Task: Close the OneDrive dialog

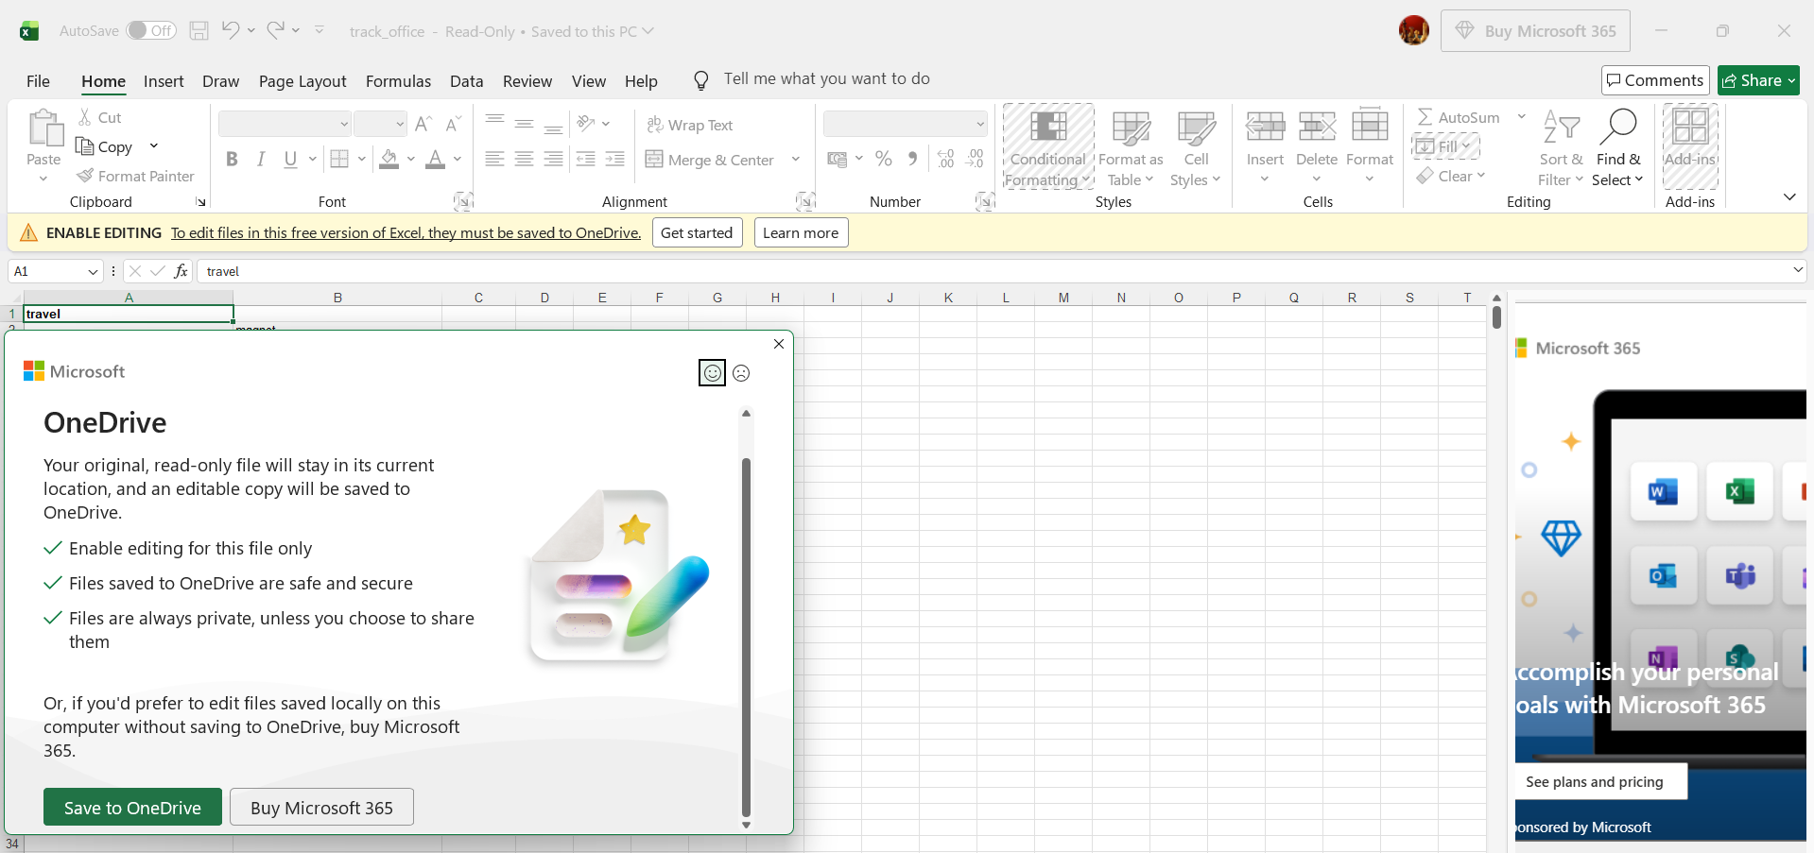Action: click(779, 344)
